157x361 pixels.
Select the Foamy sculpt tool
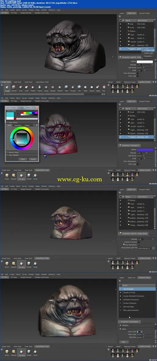point(40,88)
